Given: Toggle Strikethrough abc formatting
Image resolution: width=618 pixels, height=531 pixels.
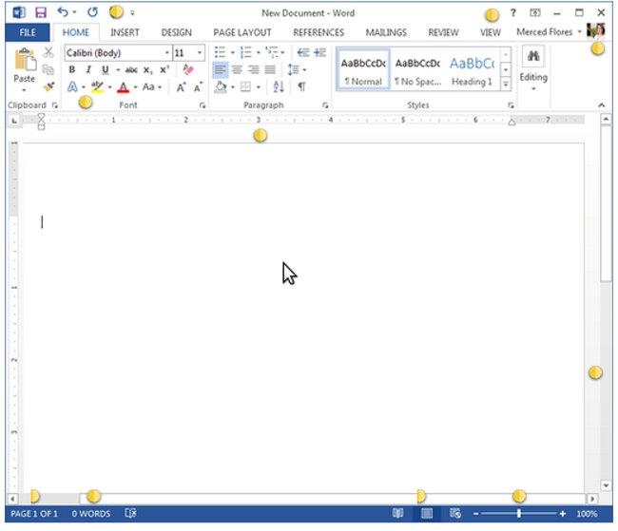Looking at the screenshot, I should pyautogui.click(x=131, y=70).
